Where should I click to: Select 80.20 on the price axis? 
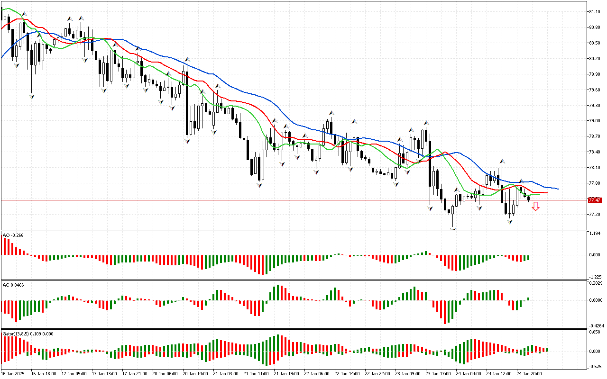point(595,58)
